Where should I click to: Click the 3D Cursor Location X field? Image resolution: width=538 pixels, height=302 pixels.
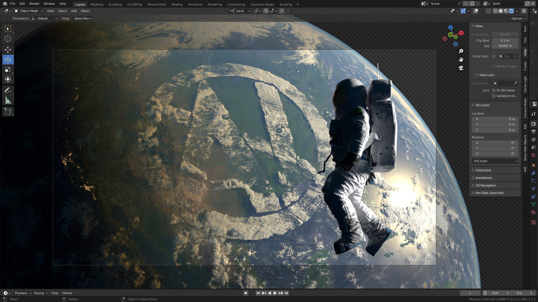pos(495,119)
